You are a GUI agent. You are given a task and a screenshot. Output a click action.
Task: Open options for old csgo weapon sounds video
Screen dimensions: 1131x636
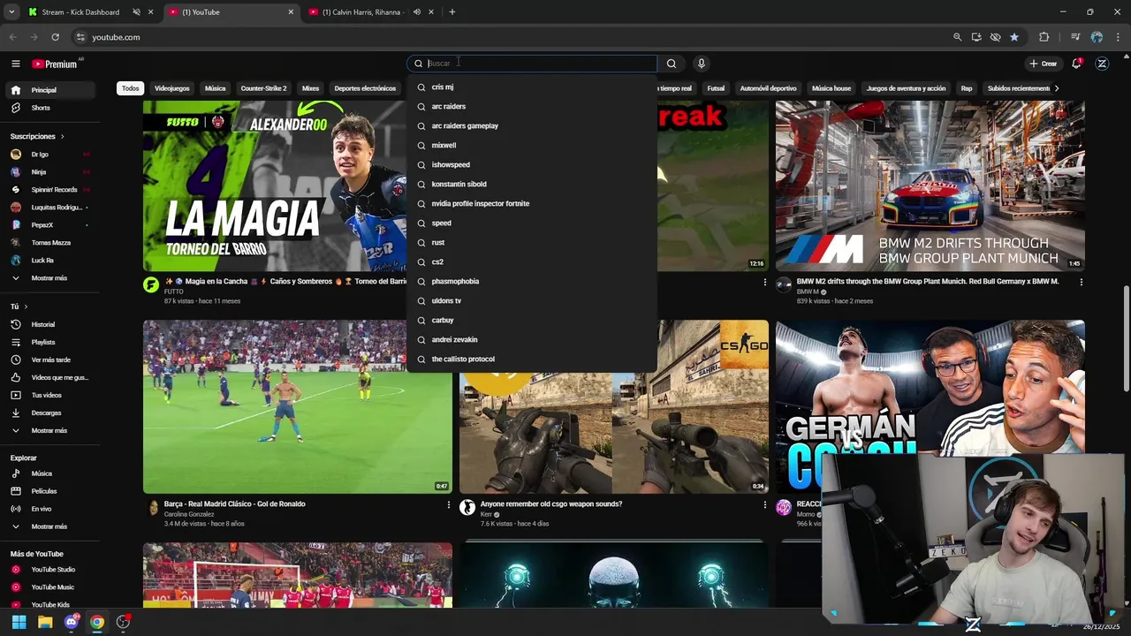(764, 504)
